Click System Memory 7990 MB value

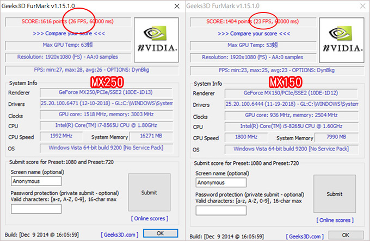point(336,137)
